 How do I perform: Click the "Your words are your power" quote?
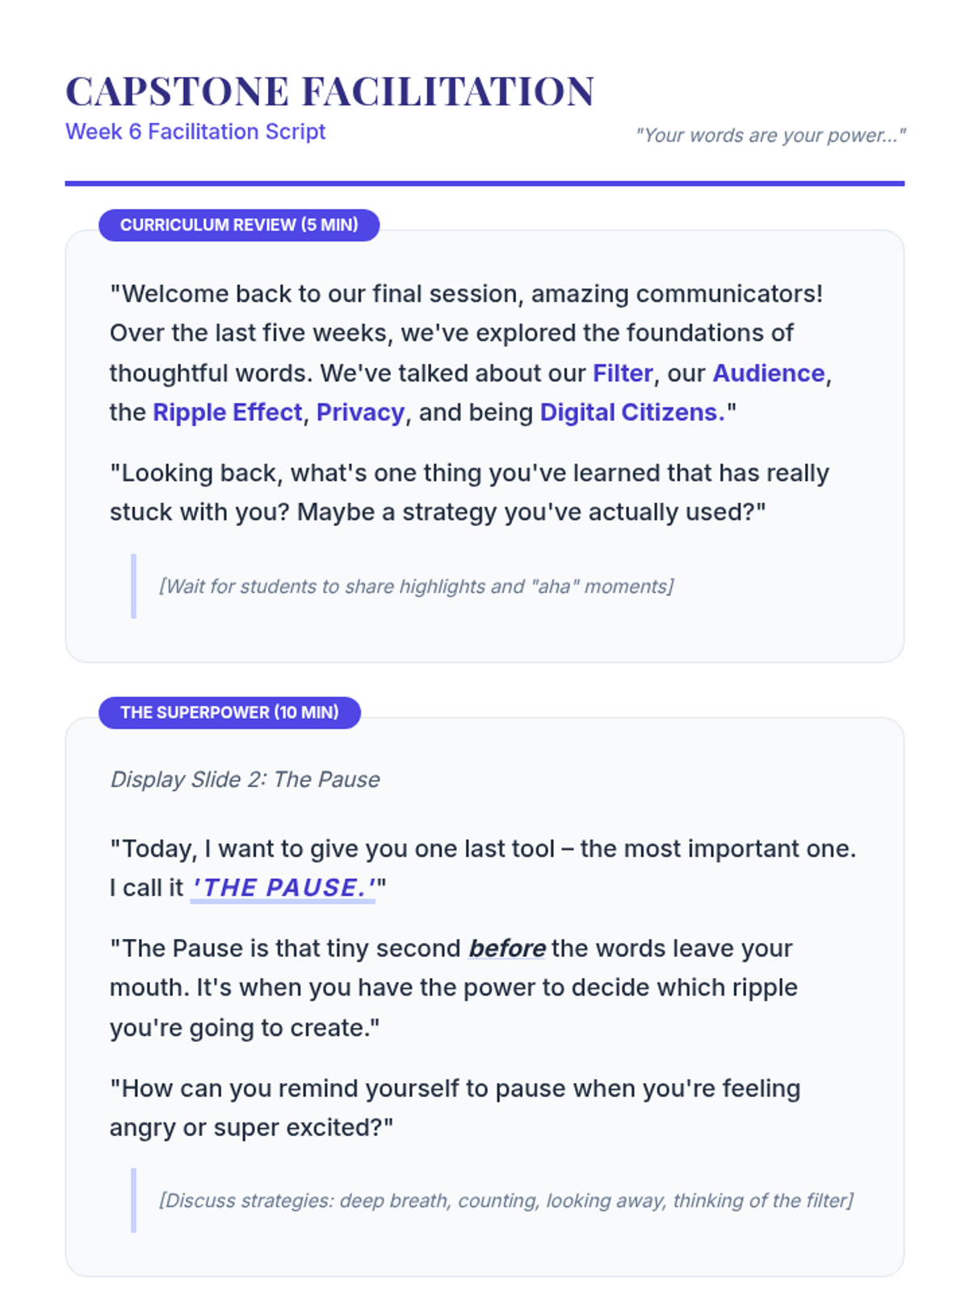(x=770, y=135)
